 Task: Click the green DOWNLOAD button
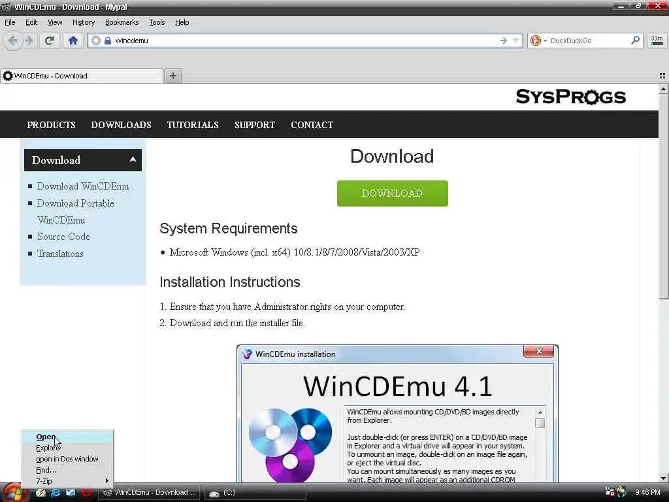(392, 193)
